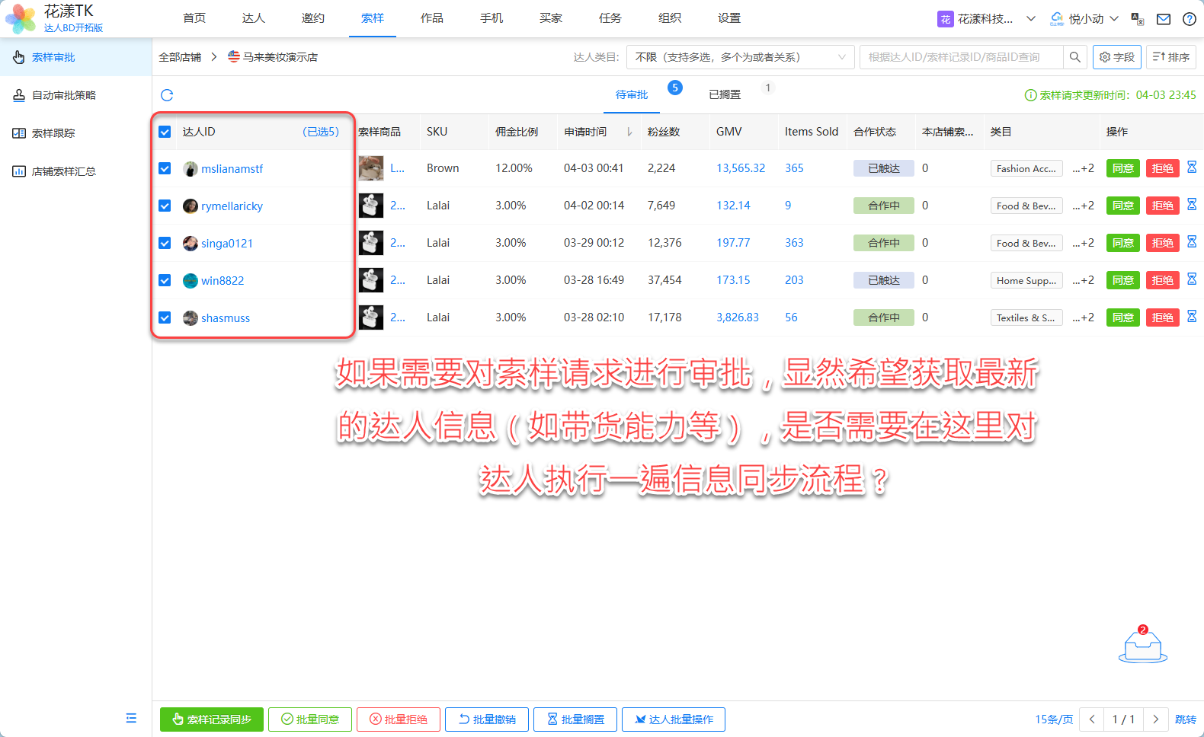Open the 达人 top menu item
This screenshot has width=1204, height=737.
(253, 18)
